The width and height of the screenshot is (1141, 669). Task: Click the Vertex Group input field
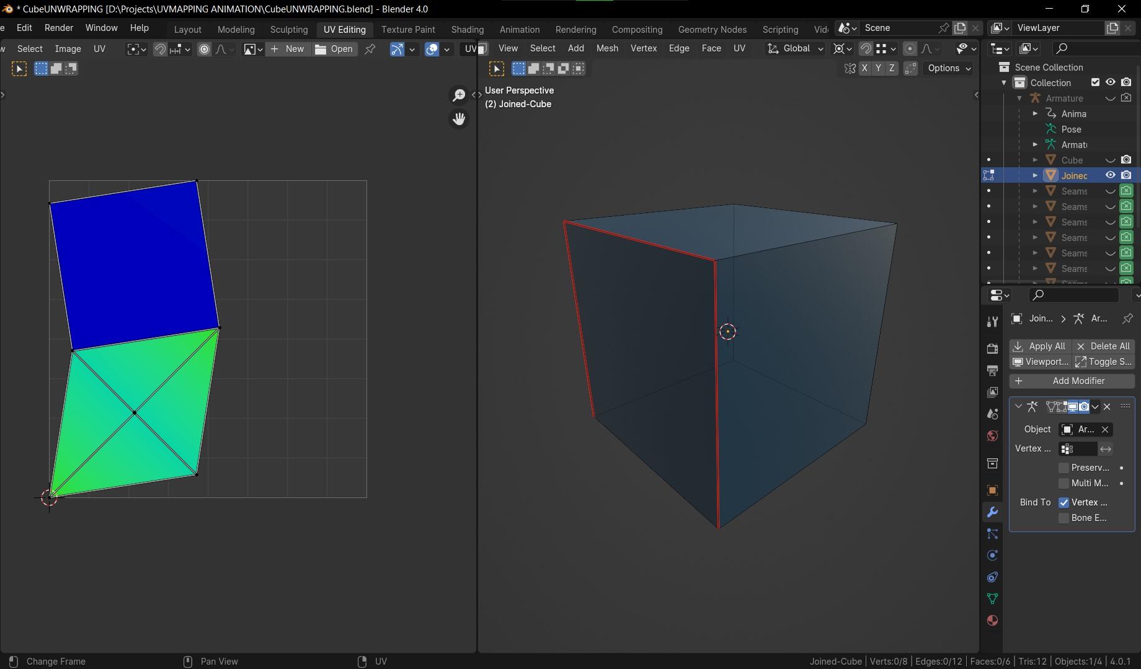[x=1078, y=448]
